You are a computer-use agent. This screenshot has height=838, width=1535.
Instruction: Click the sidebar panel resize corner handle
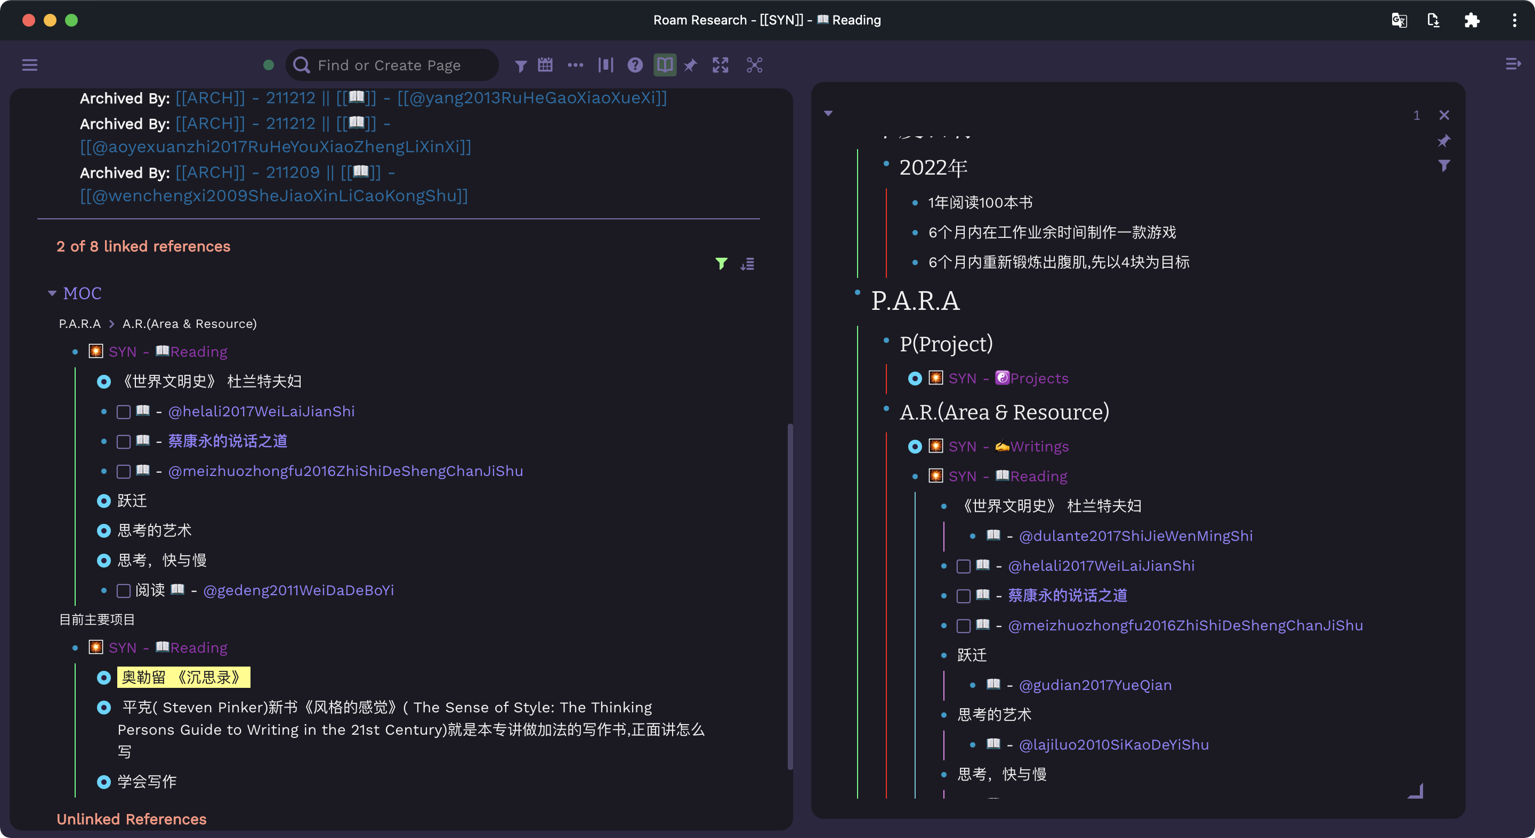pos(1416,791)
